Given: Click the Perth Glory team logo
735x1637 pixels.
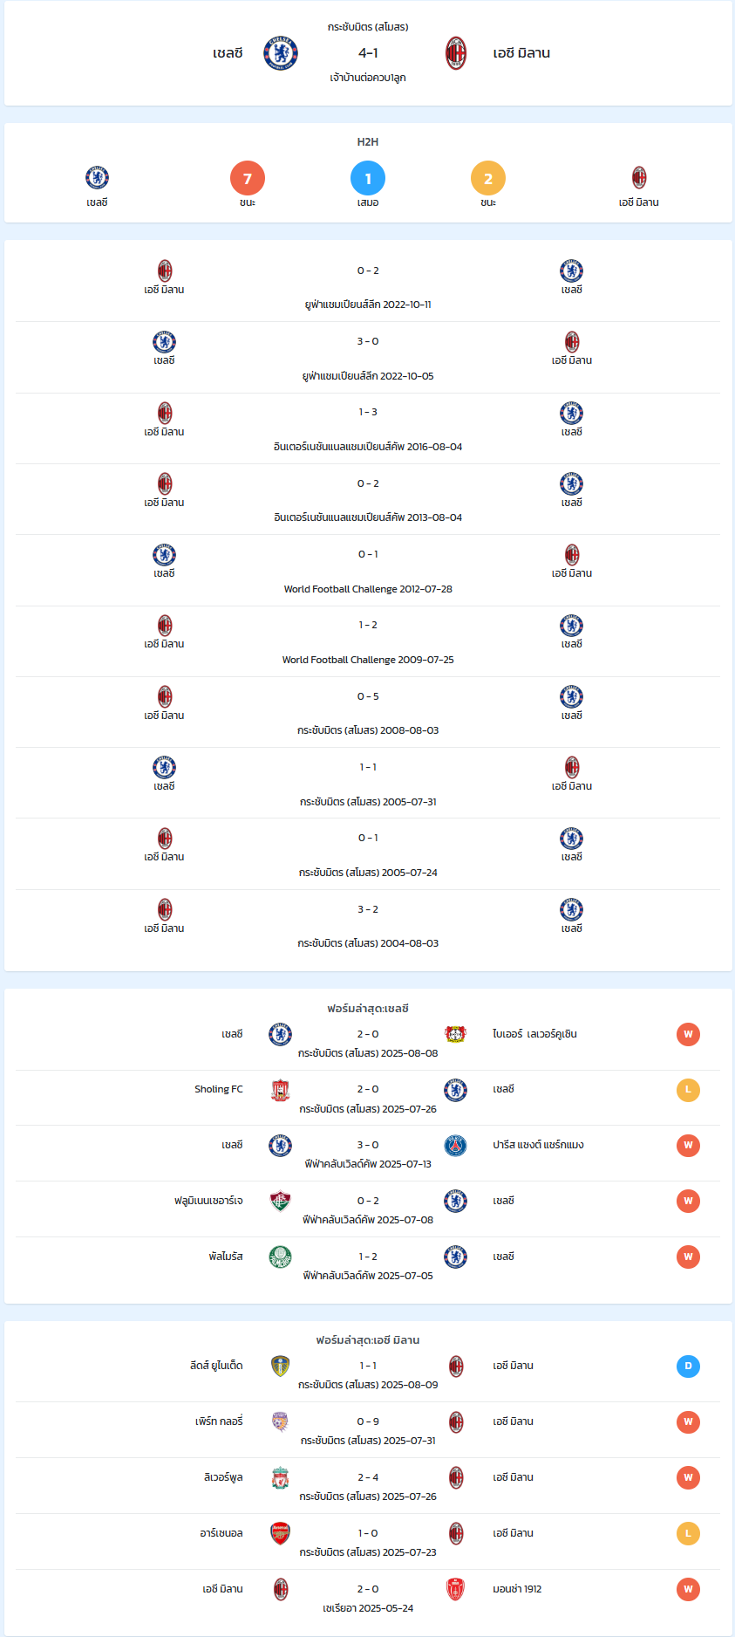Looking at the screenshot, I should [280, 1422].
